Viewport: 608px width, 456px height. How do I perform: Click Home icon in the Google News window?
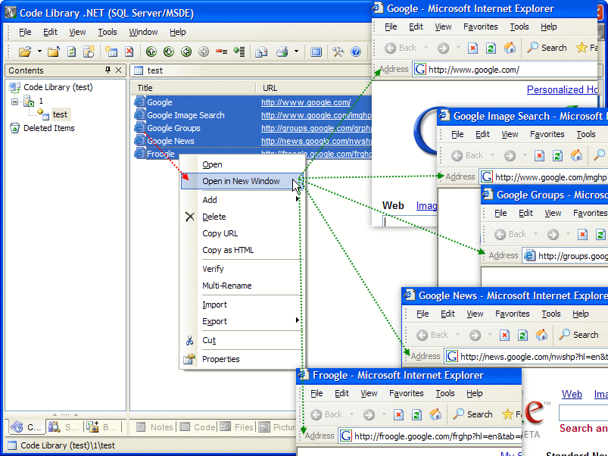pos(541,335)
